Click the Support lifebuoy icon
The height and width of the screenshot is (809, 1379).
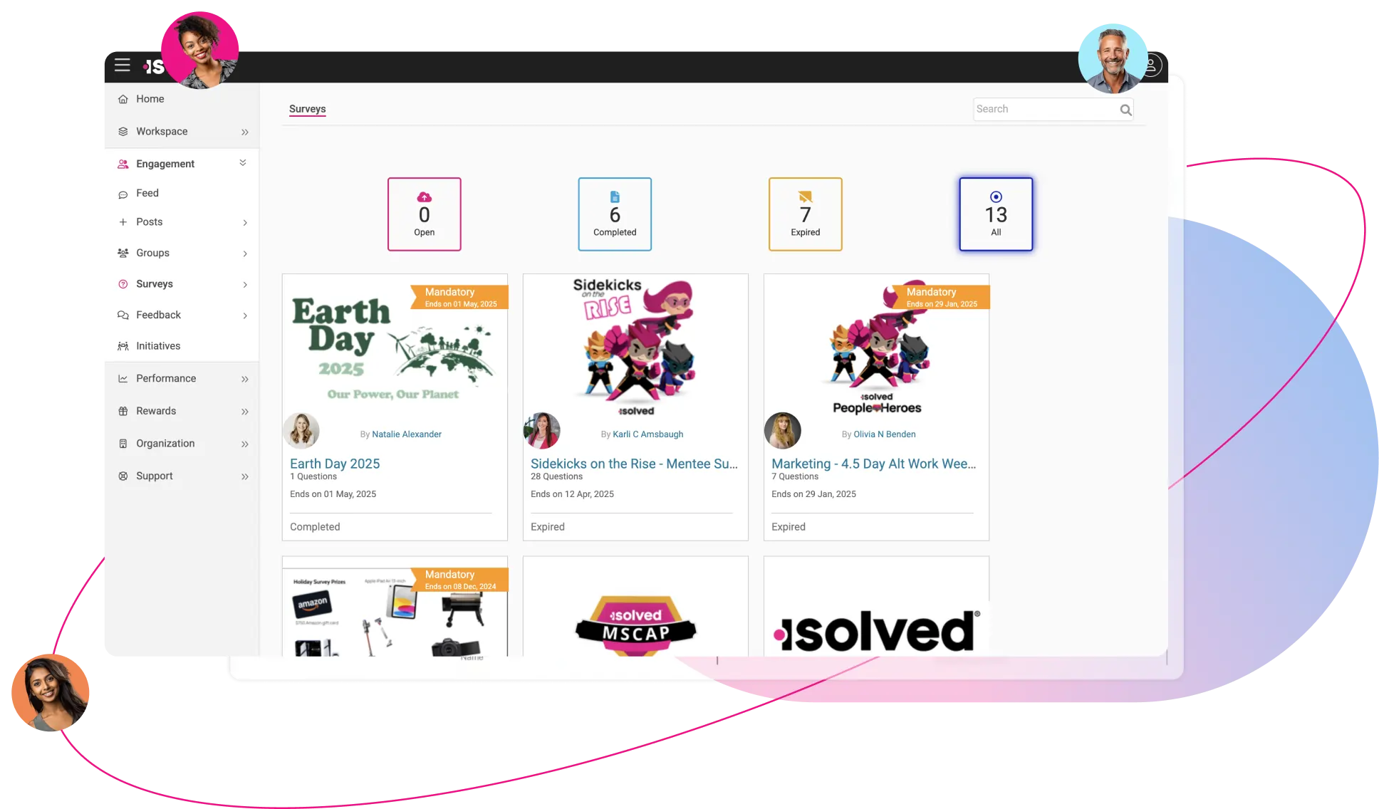(x=123, y=476)
